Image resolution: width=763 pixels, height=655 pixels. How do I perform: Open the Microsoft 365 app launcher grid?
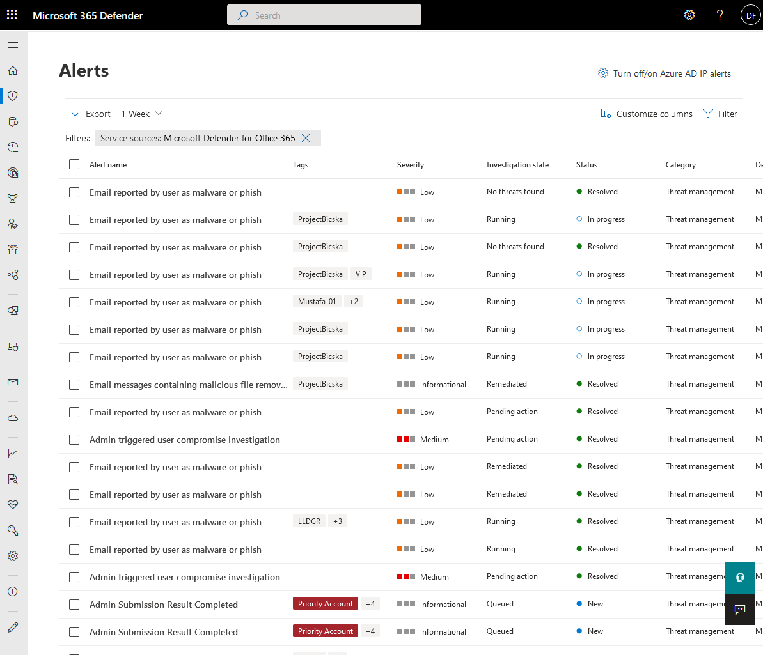click(12, 14)
